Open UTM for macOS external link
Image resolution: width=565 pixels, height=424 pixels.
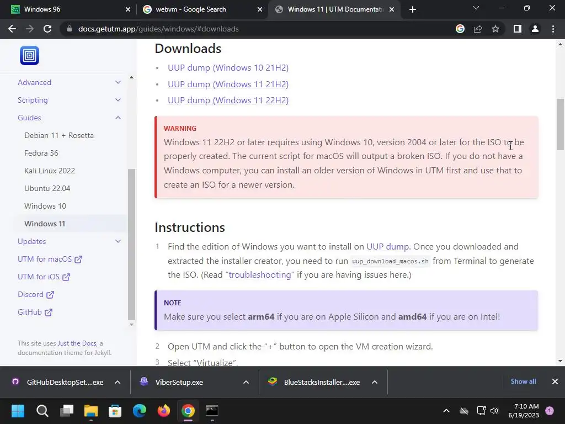[50, 259]
